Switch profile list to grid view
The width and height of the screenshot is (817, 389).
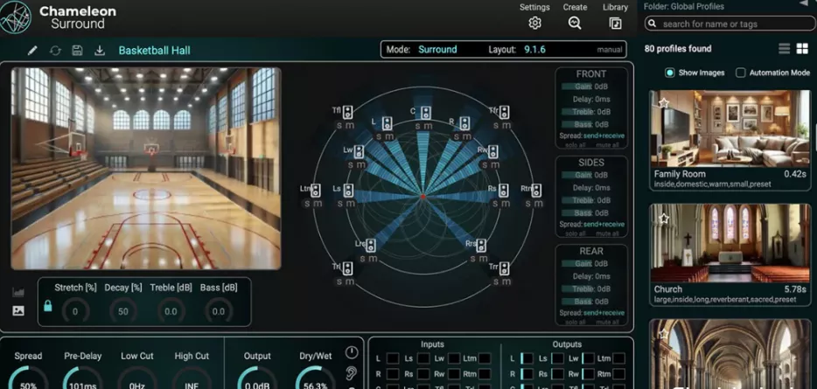[x=802, y=49]
